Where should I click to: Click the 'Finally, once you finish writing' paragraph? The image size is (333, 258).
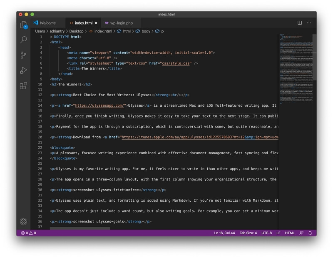(x=164, y=116)
